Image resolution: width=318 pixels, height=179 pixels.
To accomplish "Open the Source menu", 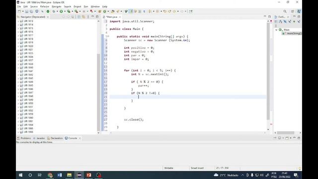I will [34, 6].
